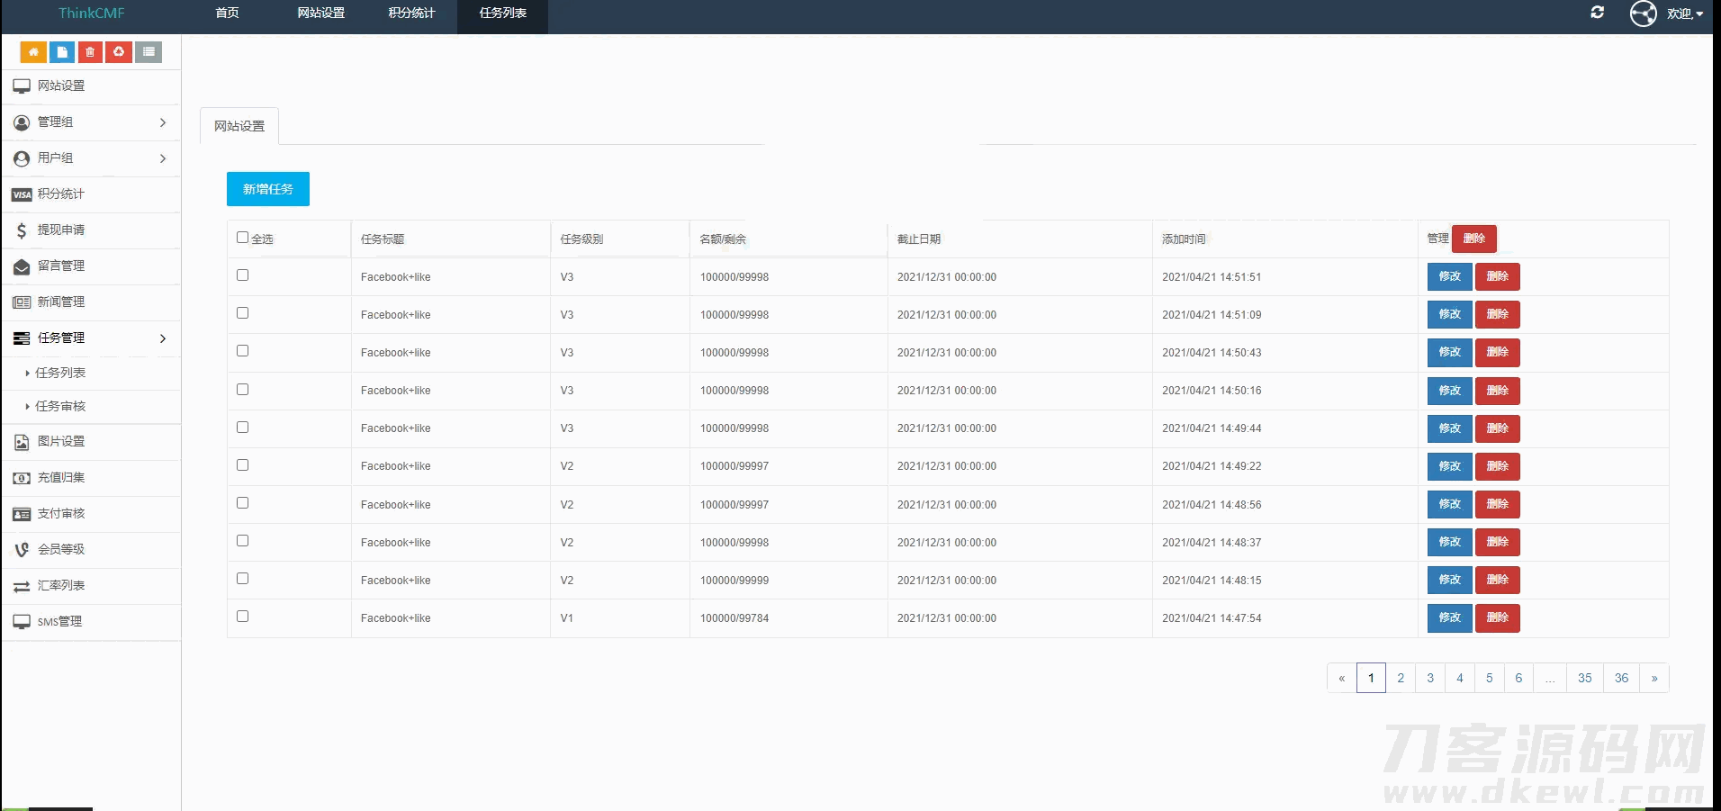Check the first Facebook+like task row
The width and height of the screenshot is (1721, 811).
coord(242,275)
